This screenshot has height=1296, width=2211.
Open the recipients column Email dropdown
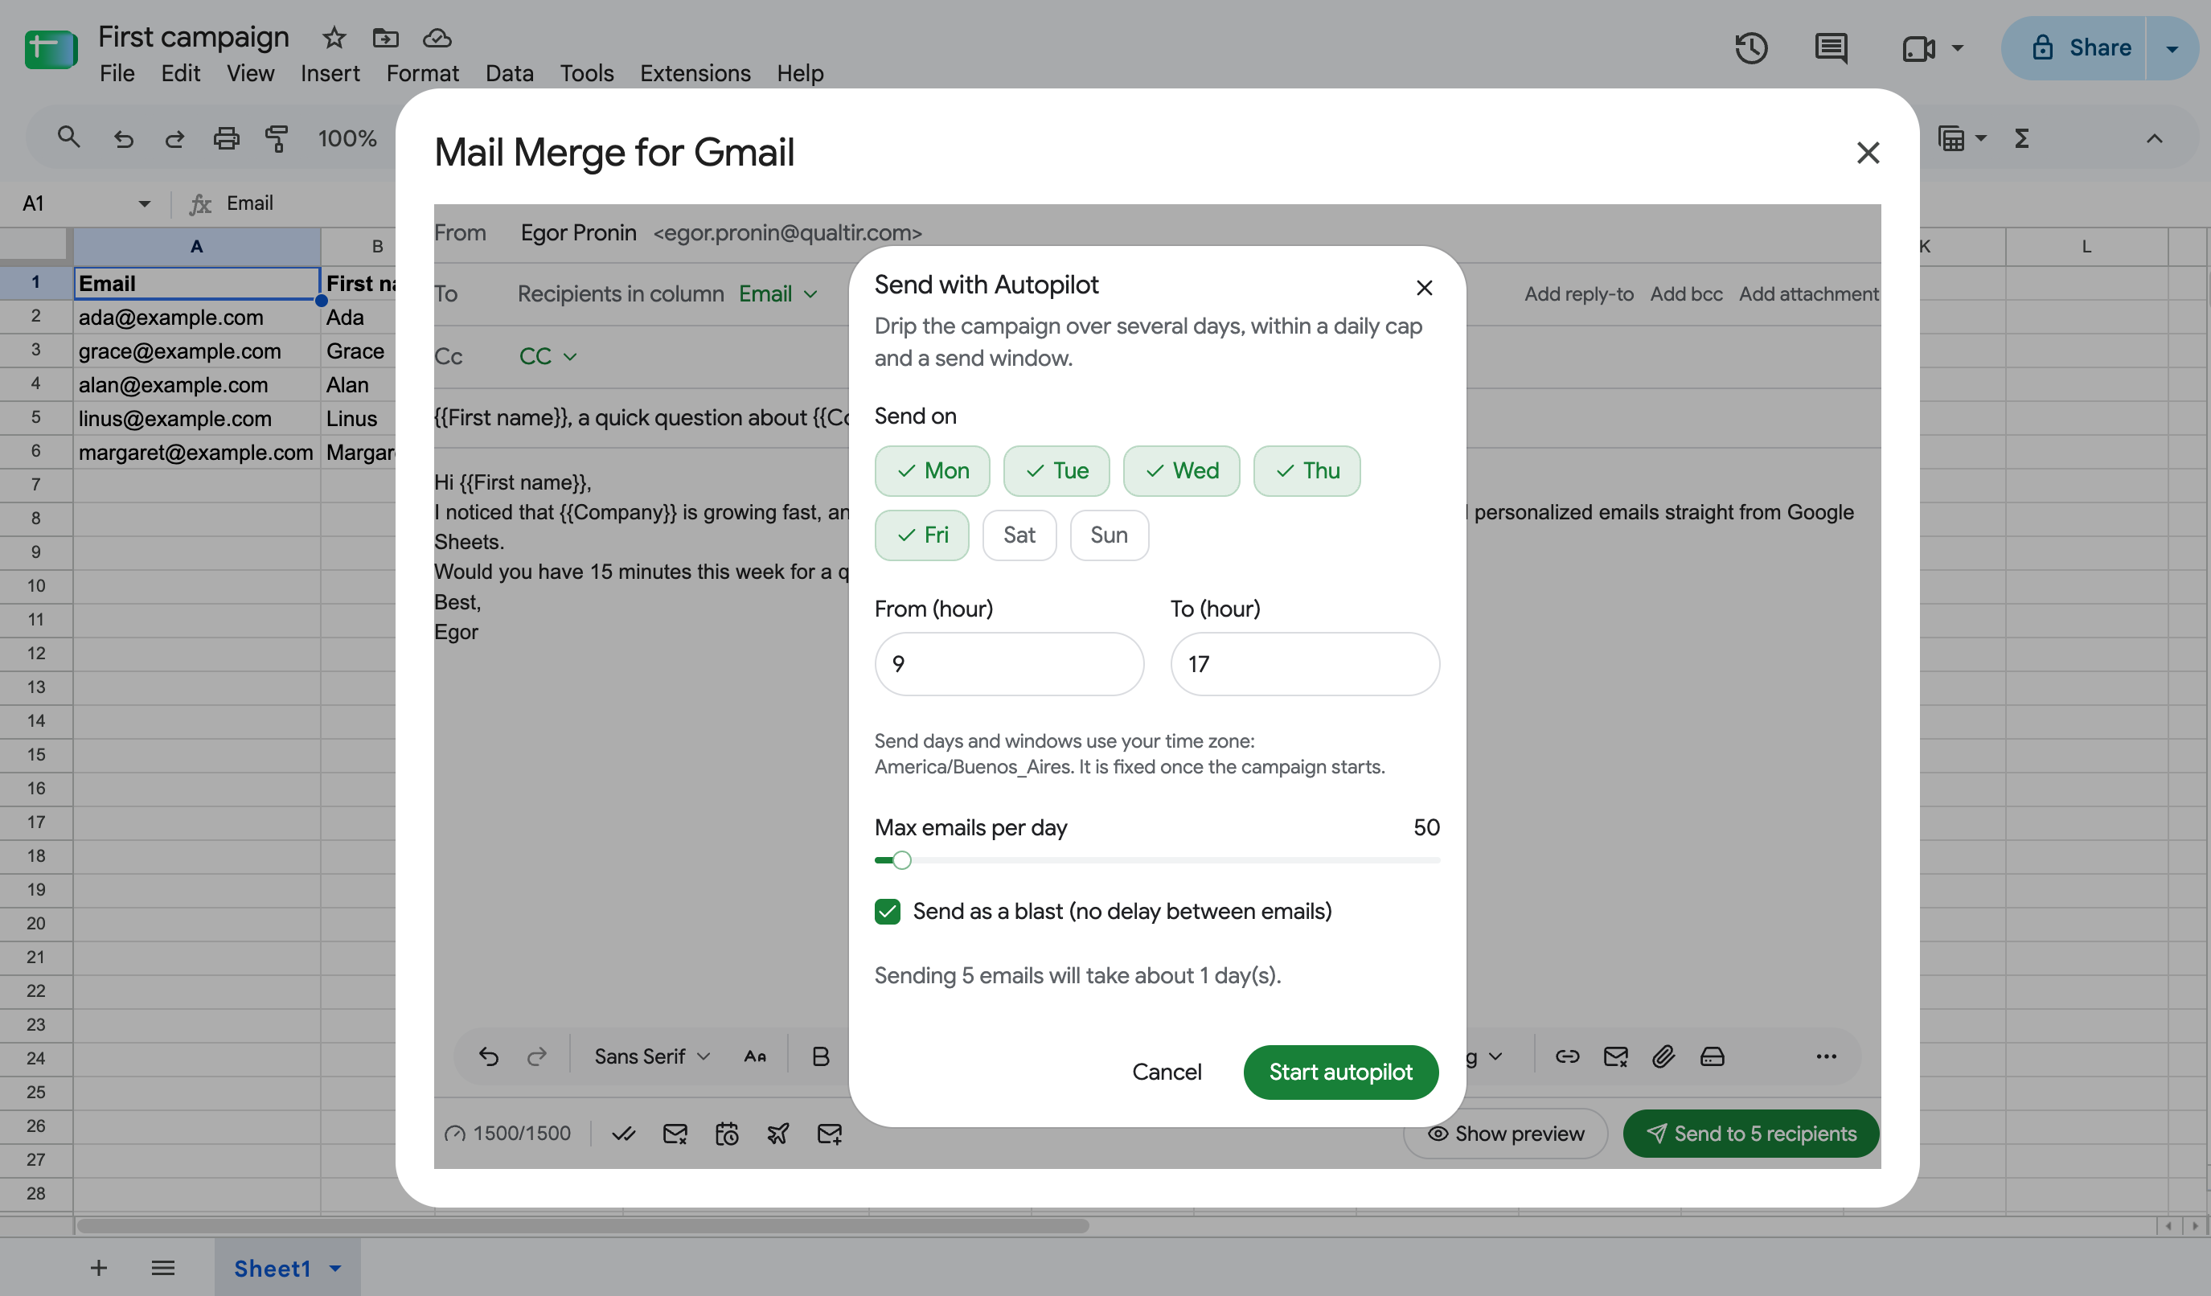coord(778,294)
